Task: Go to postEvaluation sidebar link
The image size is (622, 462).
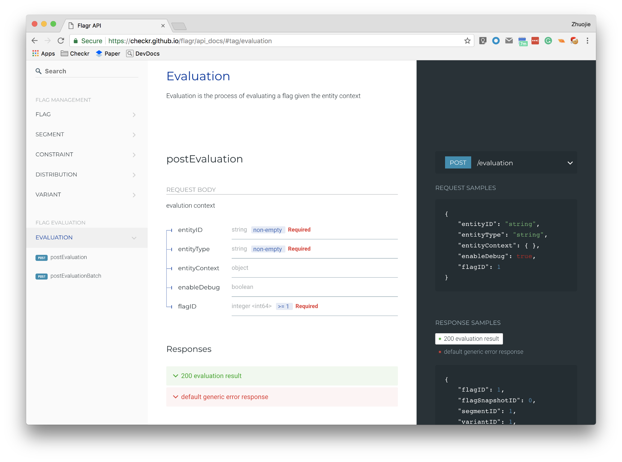Action: tap(68, 257)
